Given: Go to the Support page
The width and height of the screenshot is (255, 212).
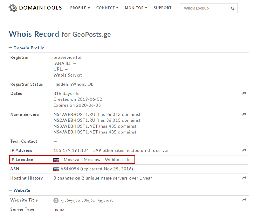Looking at the screenshot, I should pyautogui.click(x=163, y=8).
